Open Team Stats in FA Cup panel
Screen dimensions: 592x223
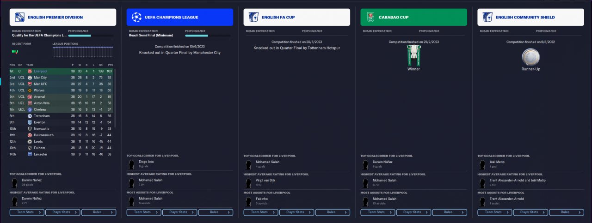pos(261,212)
